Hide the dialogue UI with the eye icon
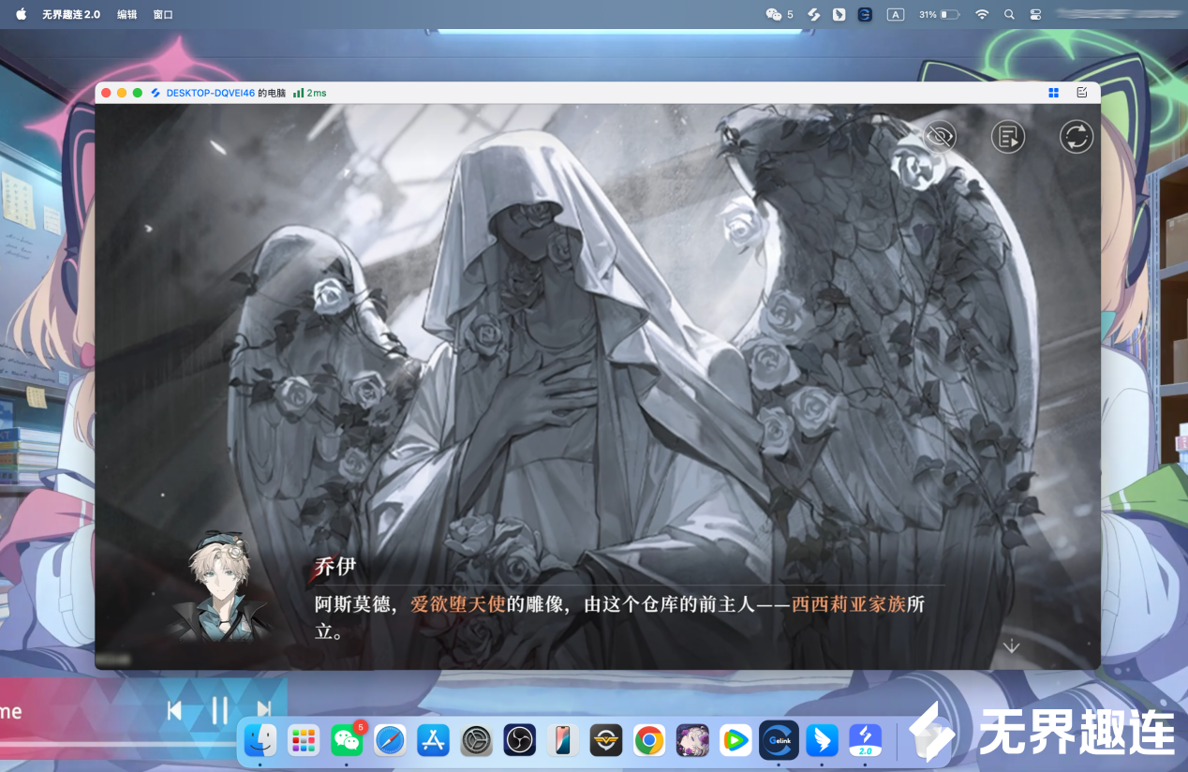 940,137
